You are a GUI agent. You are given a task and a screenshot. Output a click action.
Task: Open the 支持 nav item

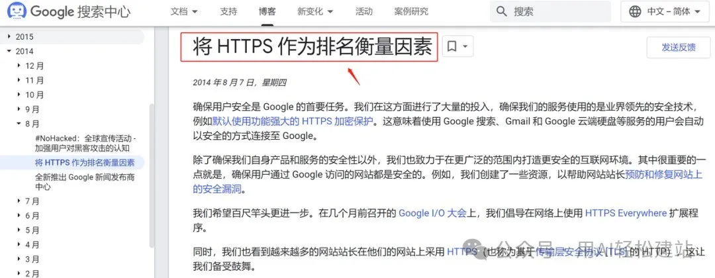pos(228,11)
